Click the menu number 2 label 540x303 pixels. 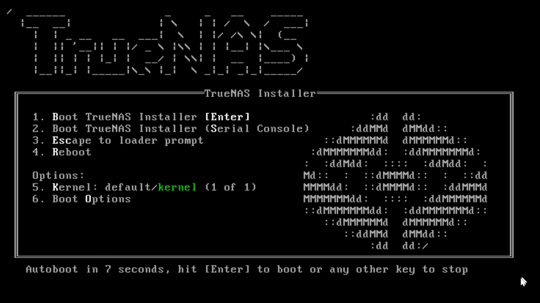coord(39,129)
